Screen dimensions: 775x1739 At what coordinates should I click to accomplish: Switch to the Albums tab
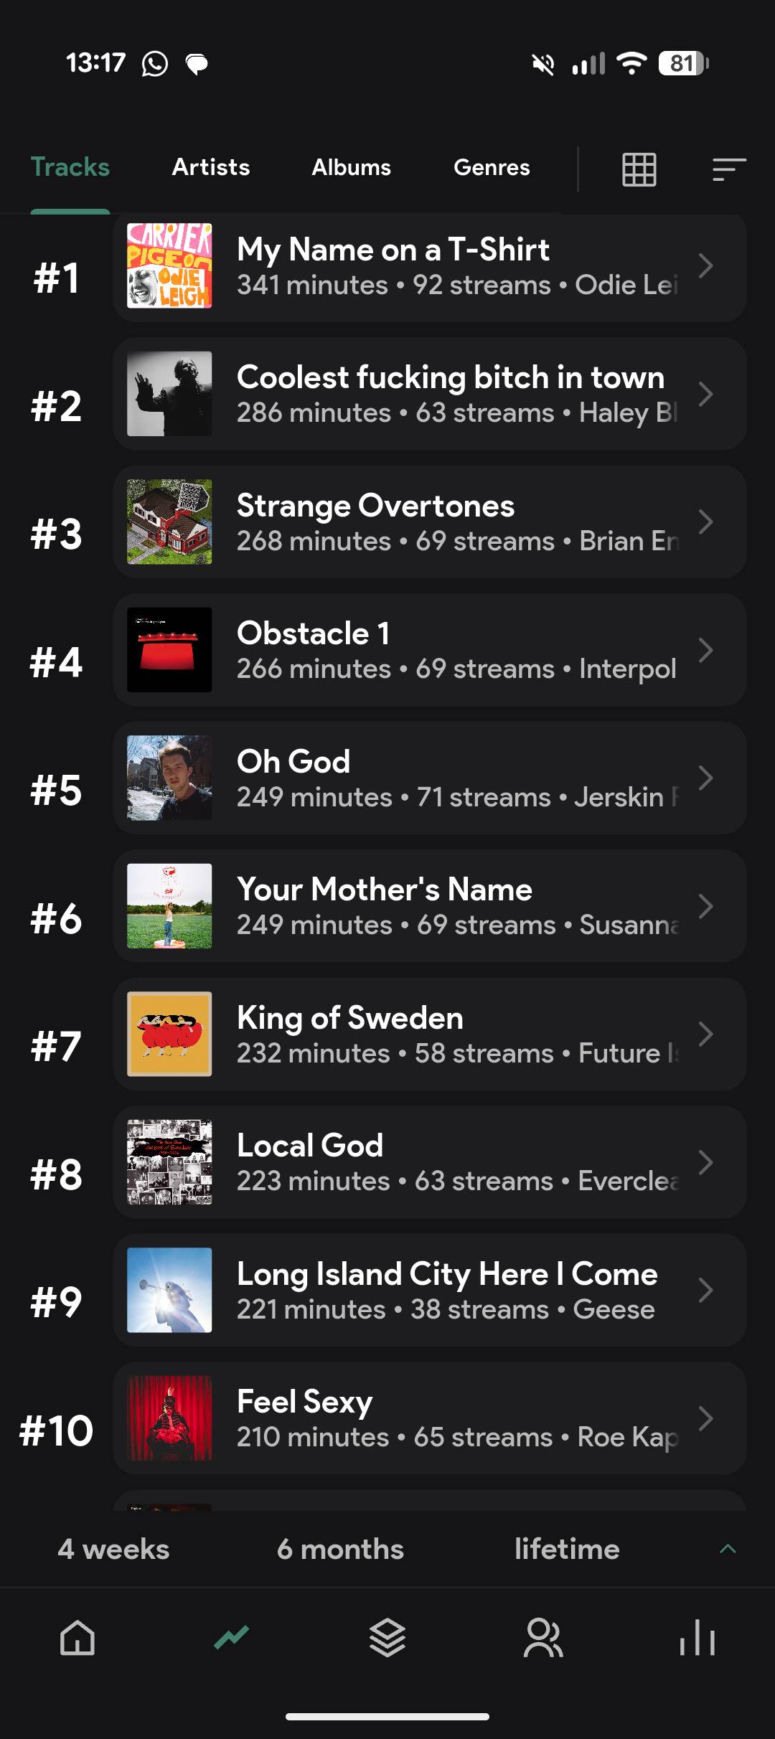click(351, 167)
